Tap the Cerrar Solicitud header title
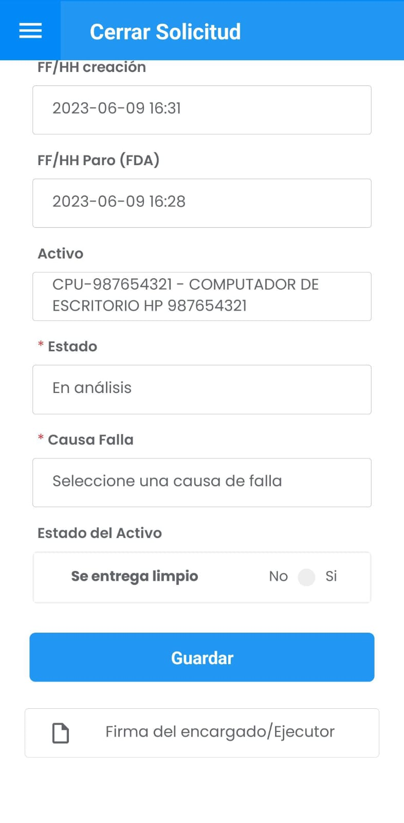 coord(165,32)
